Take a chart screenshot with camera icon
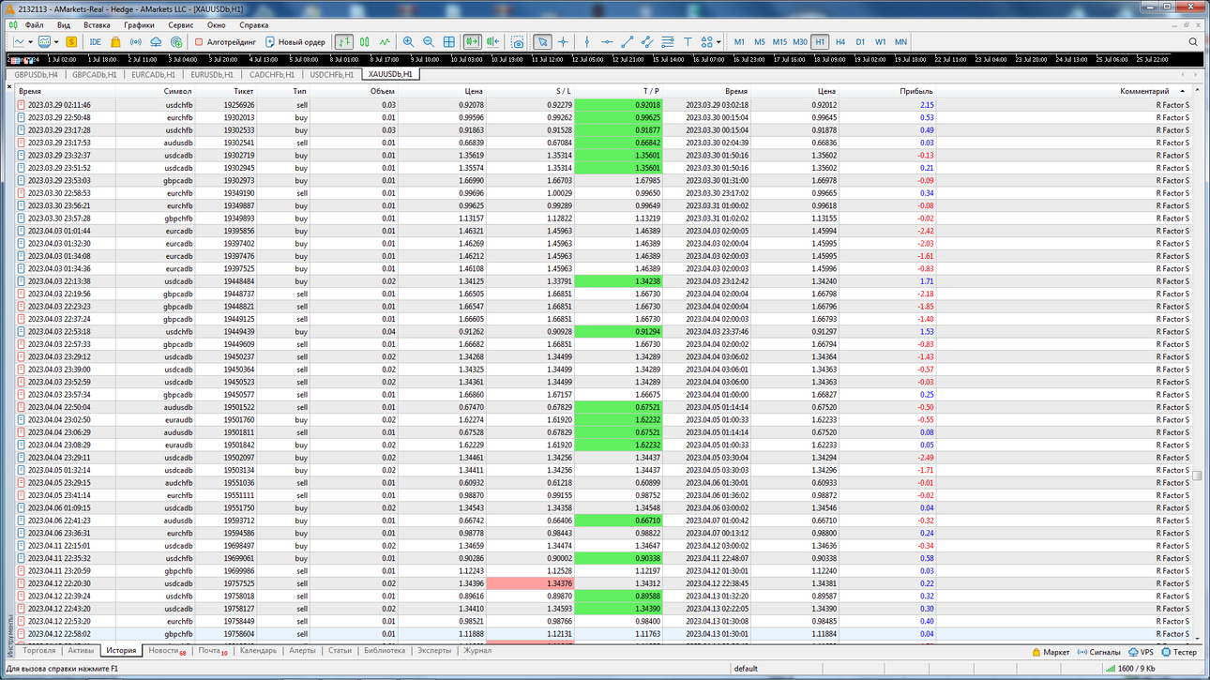This screenshot has height=680, width=1210. [518, 42]
